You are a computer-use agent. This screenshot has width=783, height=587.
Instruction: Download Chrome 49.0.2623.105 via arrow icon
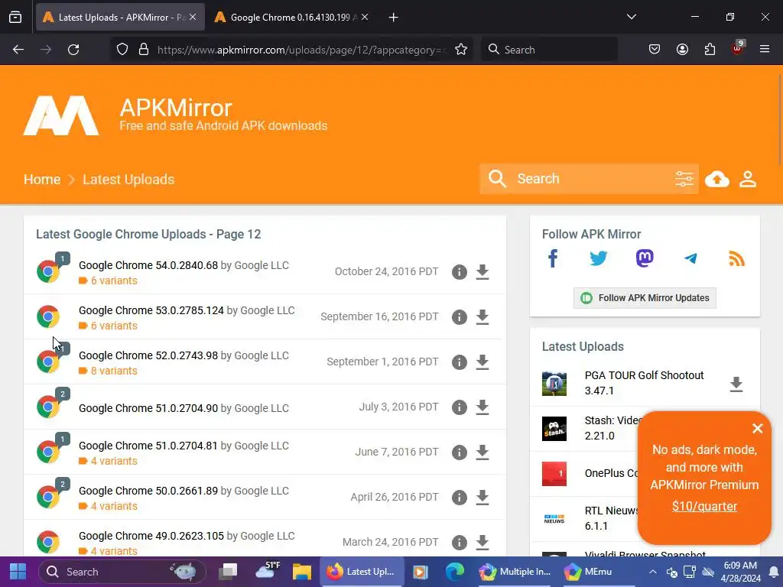point(482,542)
